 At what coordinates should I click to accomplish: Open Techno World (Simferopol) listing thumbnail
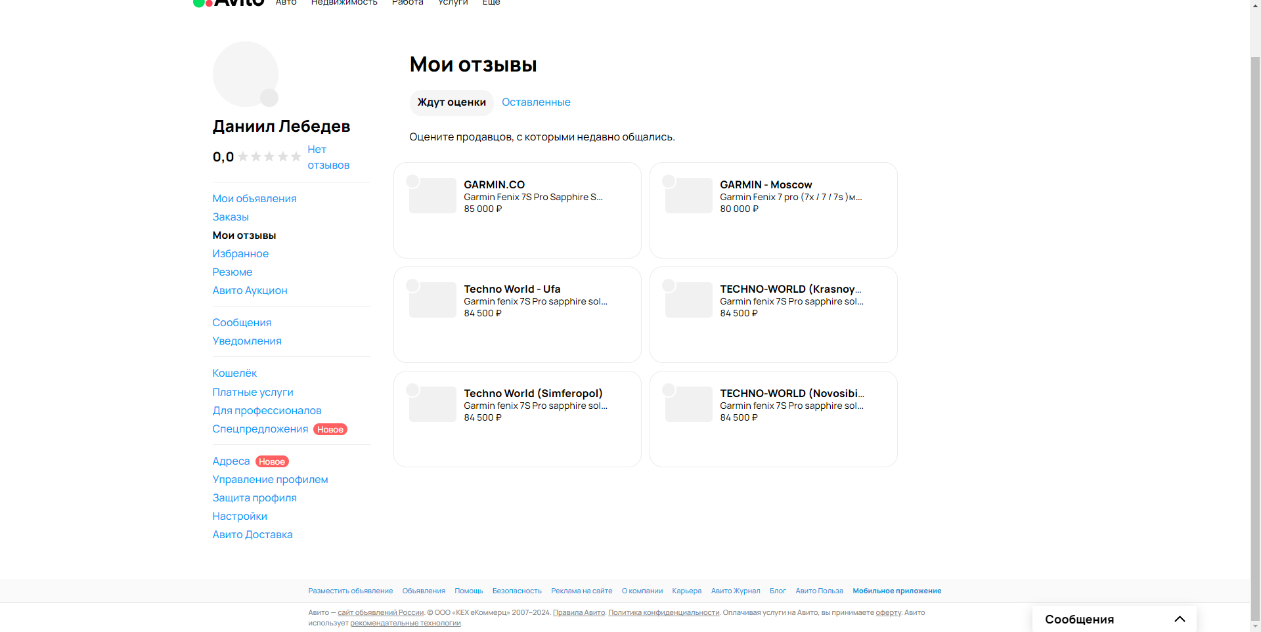[433, 404]
